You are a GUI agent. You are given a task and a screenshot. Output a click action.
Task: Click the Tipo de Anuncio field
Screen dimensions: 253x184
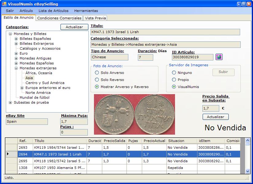110,57
